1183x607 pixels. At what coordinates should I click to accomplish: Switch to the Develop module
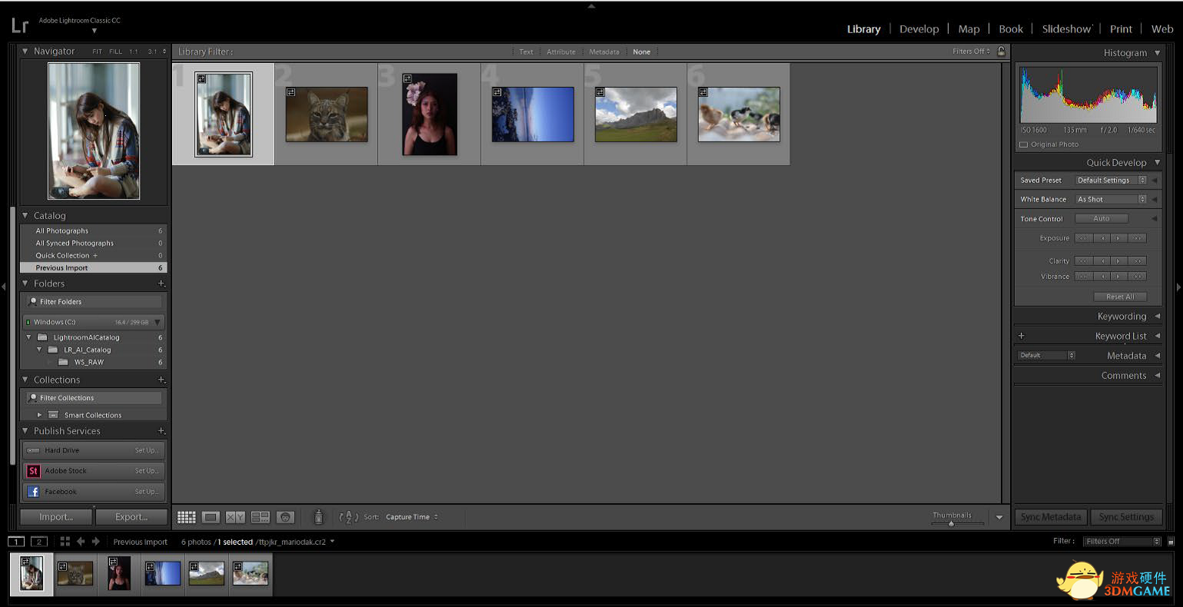click(919, 29)
